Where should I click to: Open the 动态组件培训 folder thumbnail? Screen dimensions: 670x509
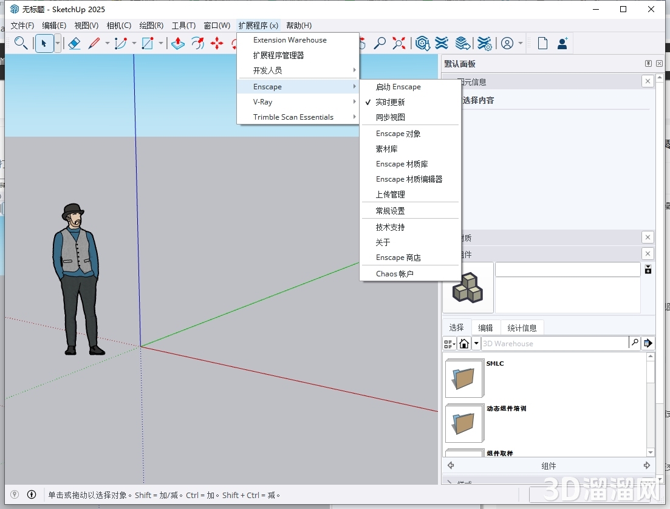464,423
